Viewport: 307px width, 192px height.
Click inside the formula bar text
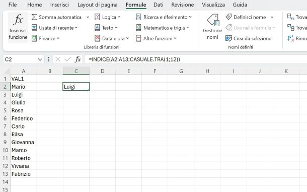[x=134, y=59]
